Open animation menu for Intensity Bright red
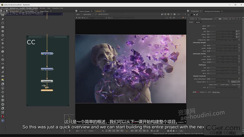244x137 pixels. [239, 45]
